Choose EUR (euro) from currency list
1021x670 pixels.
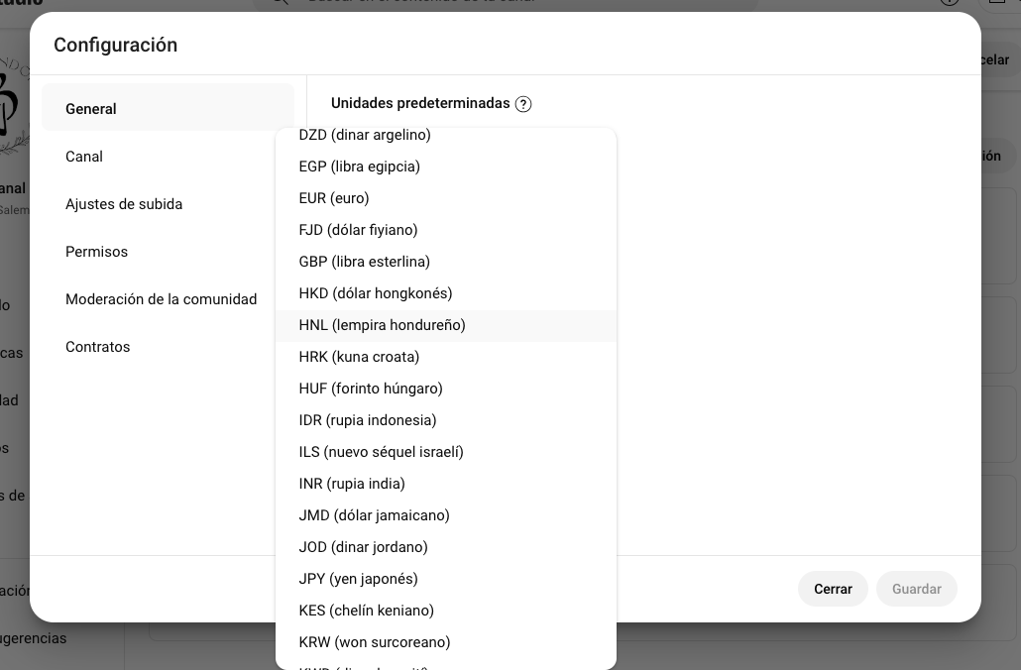click(x=334, y=198)
